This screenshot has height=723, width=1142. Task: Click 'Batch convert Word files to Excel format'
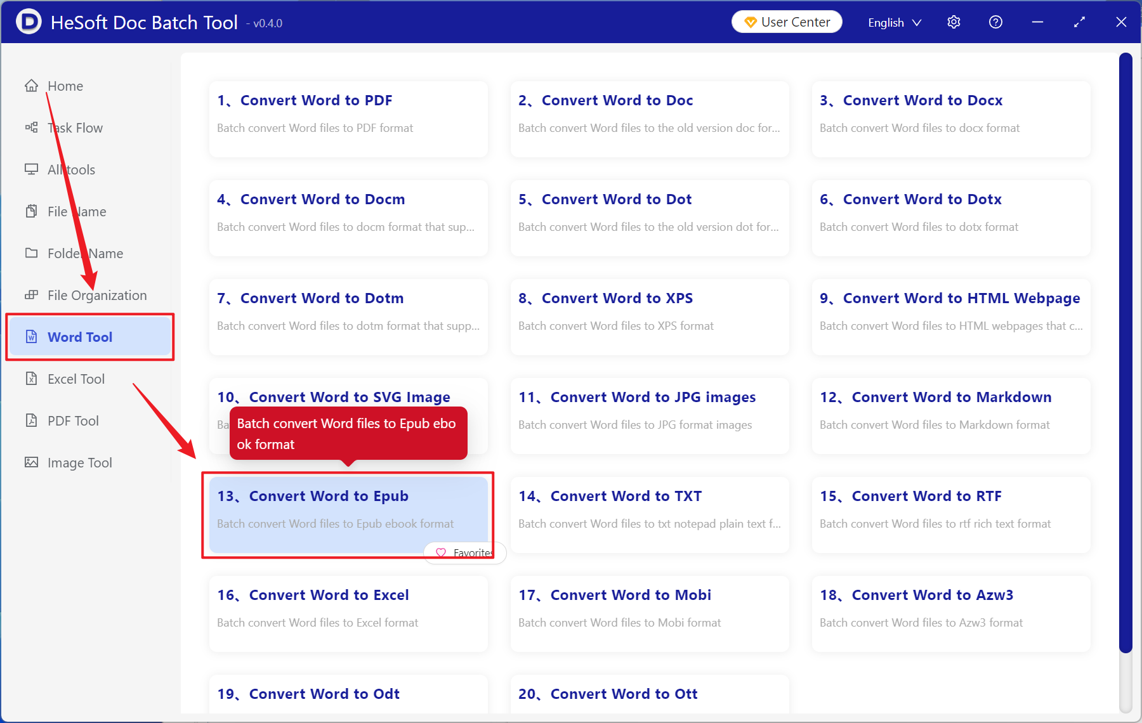coord(317,623)
